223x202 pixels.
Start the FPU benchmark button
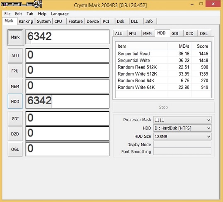(15, 71)
